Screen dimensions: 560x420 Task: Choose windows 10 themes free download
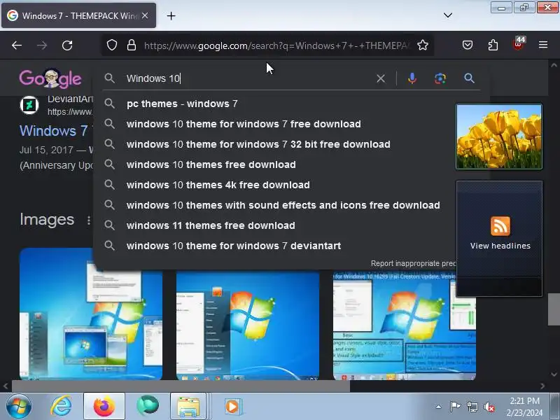[x=211, y=164]
